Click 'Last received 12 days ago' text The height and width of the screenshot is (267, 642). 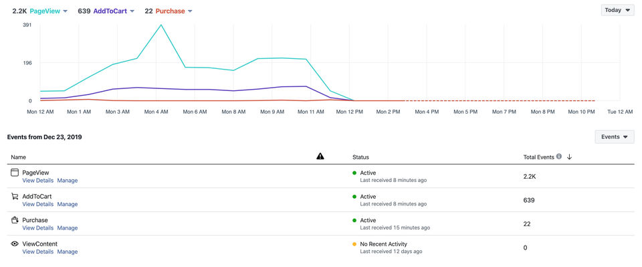pyautogui.click(x=391, y=252)
